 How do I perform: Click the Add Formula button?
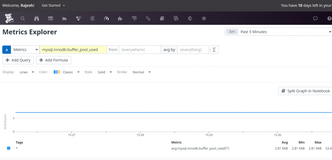click(53, 60)
